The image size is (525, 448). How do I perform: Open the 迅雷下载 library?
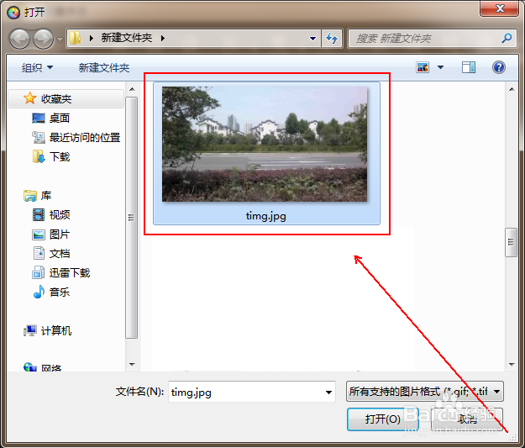pos(70,273)
